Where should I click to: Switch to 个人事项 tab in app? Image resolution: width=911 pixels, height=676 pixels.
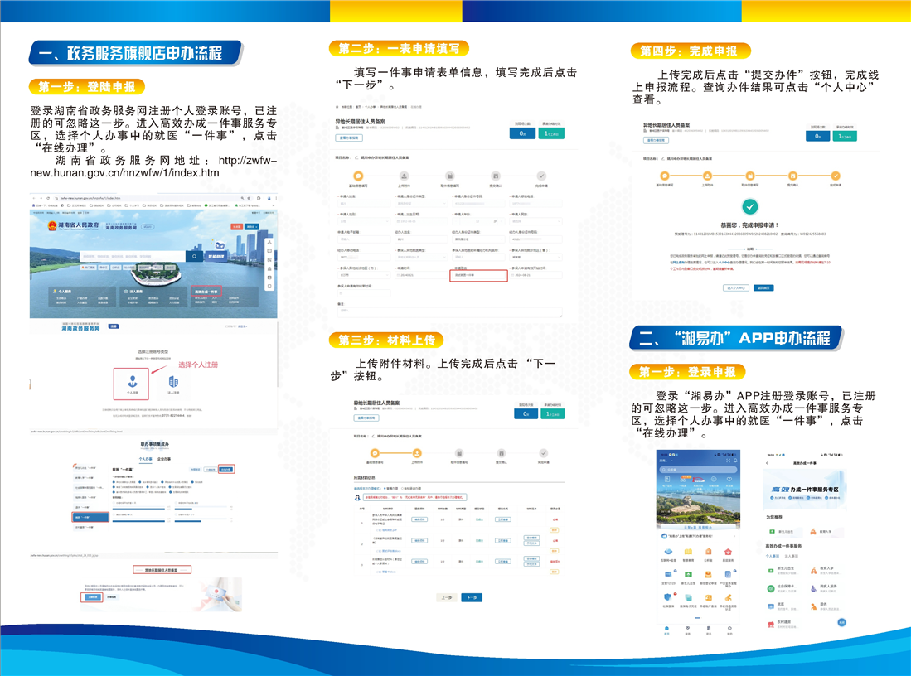click(x=772, y=556)
